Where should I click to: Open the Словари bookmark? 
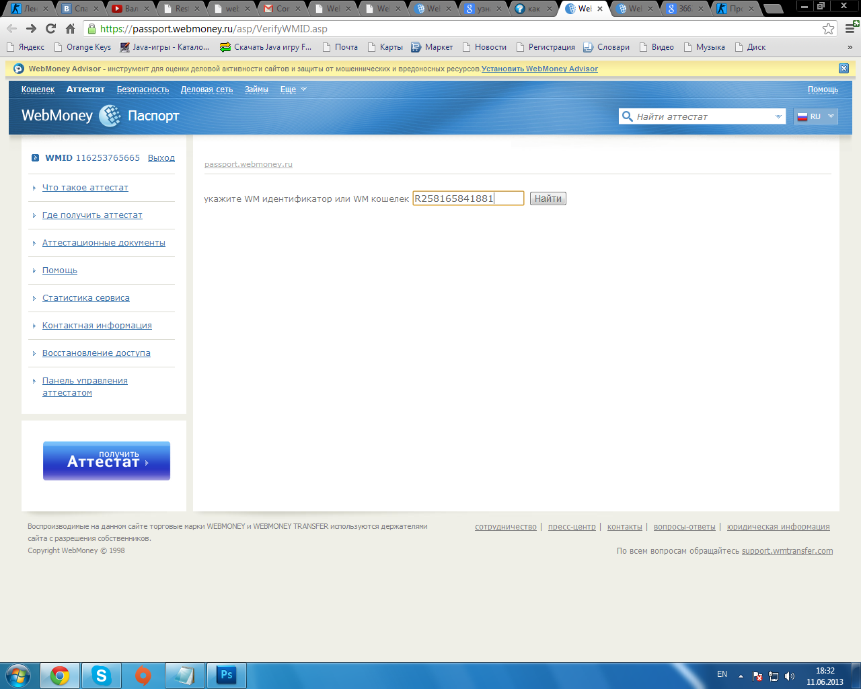(x=606, y=47)
